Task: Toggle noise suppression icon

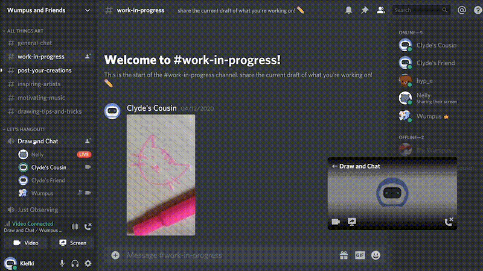Action: 75,226
